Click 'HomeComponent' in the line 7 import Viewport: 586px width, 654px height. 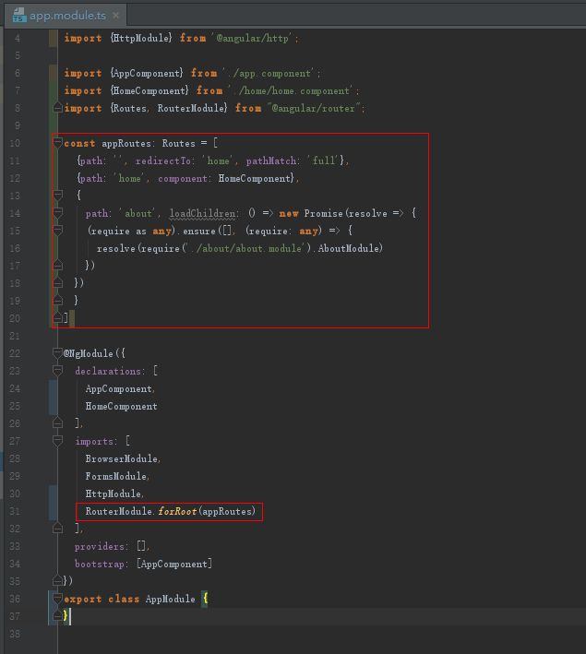[149, 90]
